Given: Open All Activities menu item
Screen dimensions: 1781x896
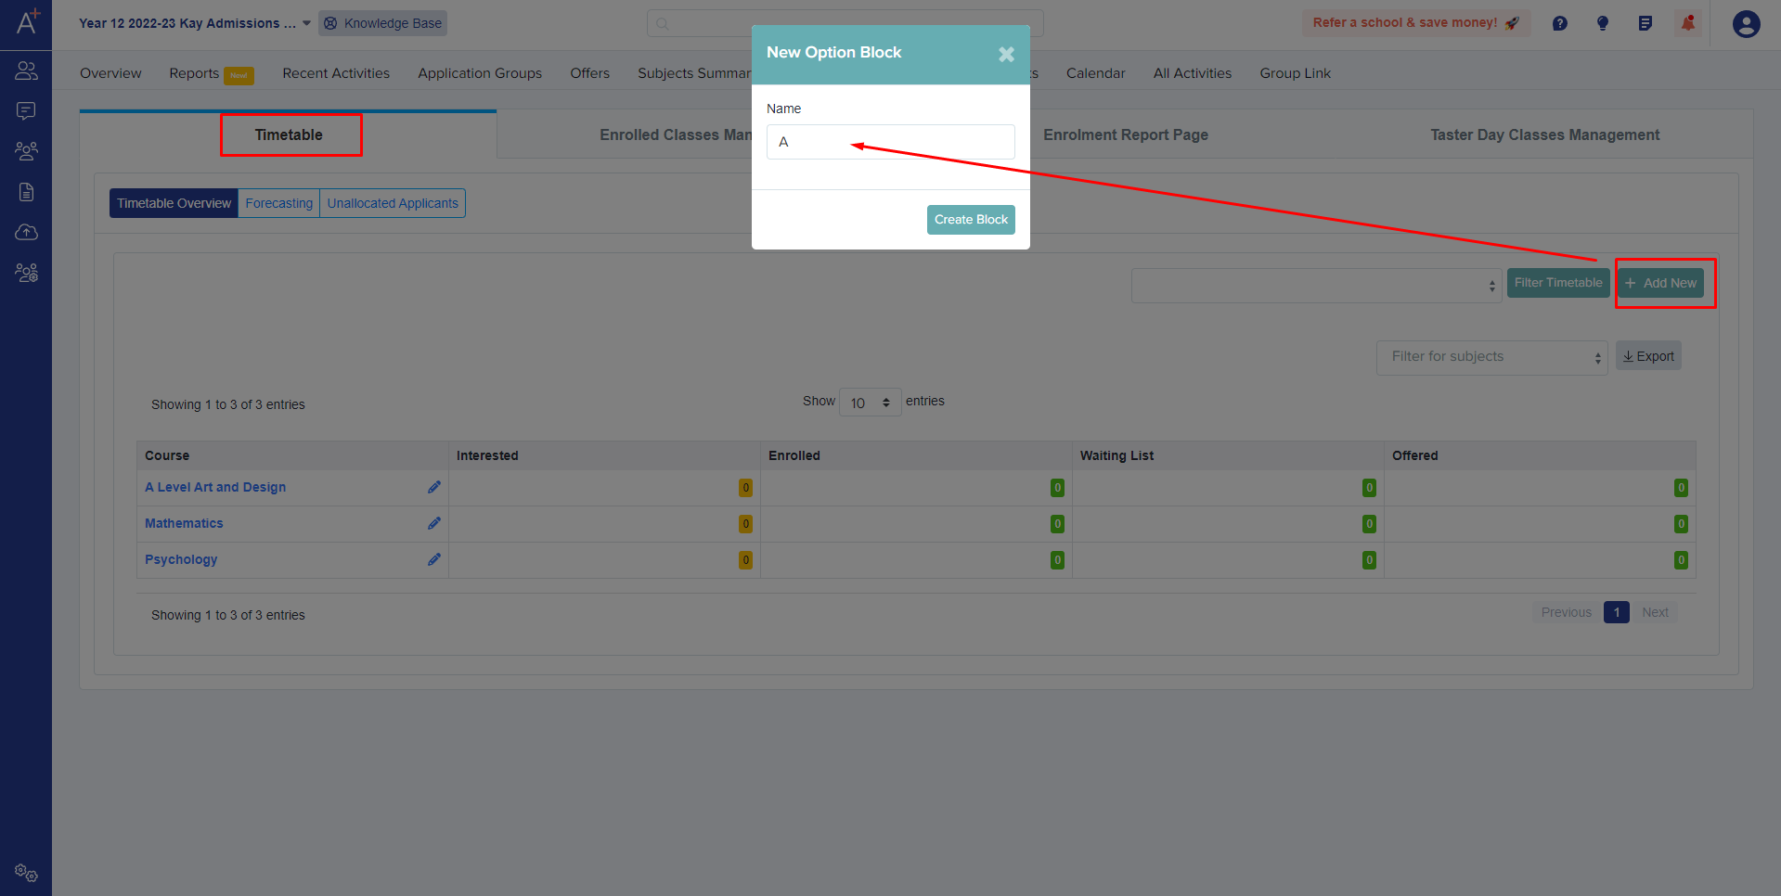Looking at the screenshot, I should tap(1193, 73).
